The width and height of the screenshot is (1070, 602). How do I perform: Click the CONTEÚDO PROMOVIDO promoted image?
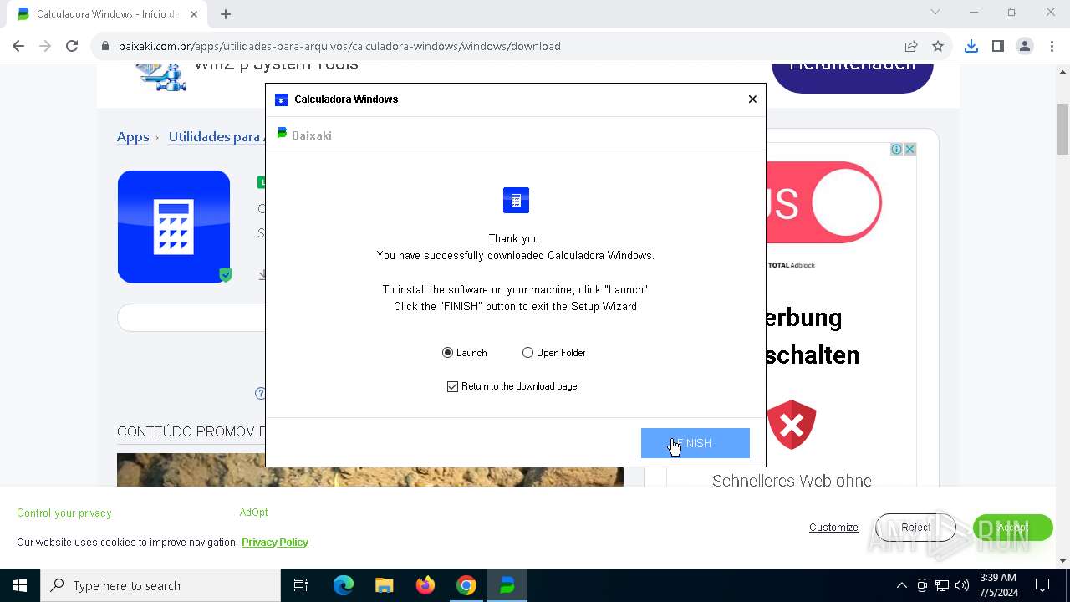click(x=370, y=470)
